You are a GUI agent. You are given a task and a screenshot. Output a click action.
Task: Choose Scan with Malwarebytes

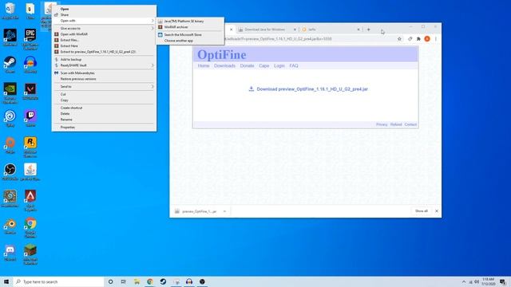coord(104,73)
